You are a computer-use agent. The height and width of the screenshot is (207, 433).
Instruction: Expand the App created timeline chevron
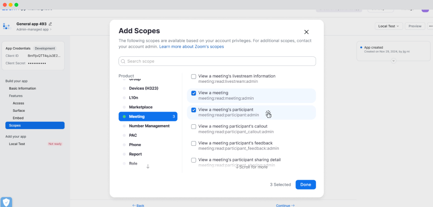(x=394, y=61)
